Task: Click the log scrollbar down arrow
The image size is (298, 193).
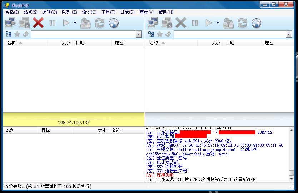Action: coord(292,179)
